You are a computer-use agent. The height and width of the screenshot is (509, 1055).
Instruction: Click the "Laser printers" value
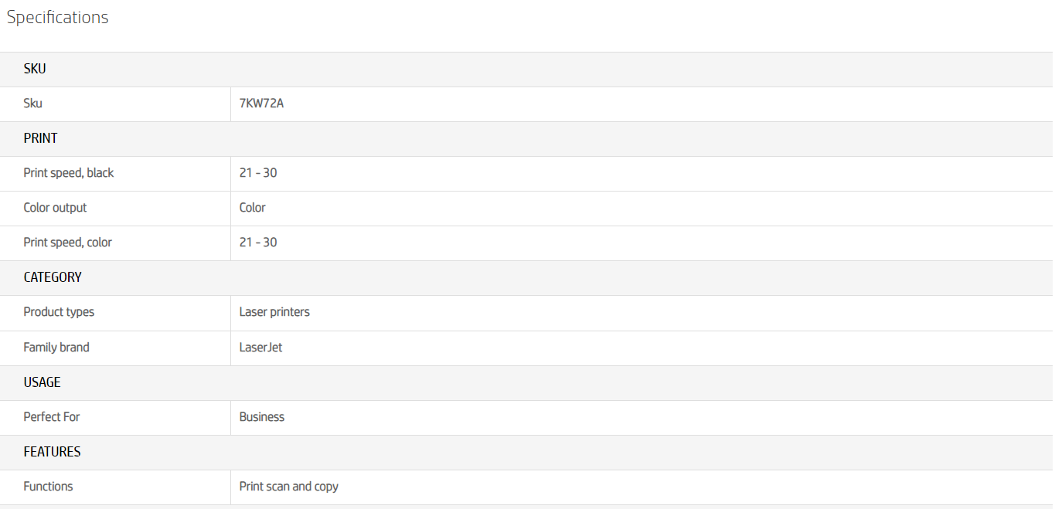274,312
